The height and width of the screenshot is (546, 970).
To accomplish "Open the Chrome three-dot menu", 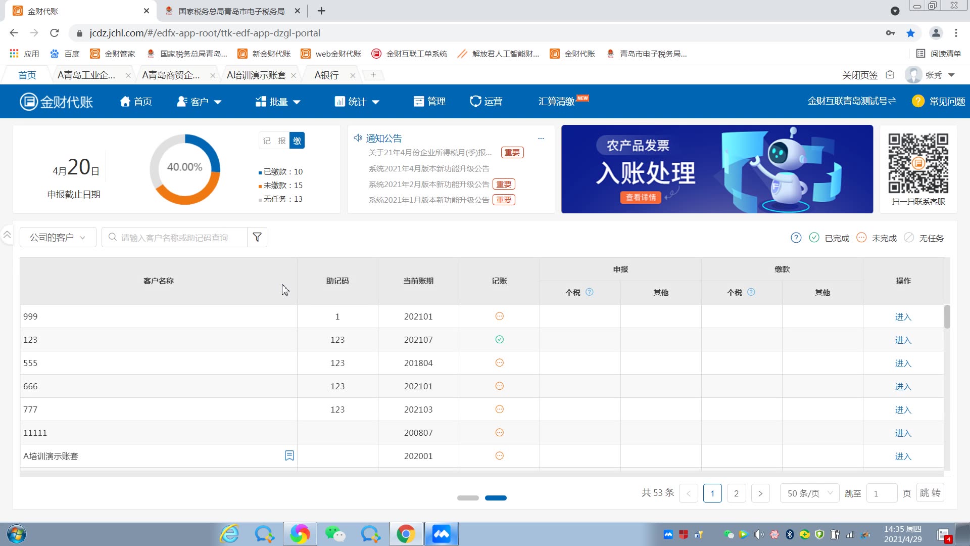I will click(956, 33).
